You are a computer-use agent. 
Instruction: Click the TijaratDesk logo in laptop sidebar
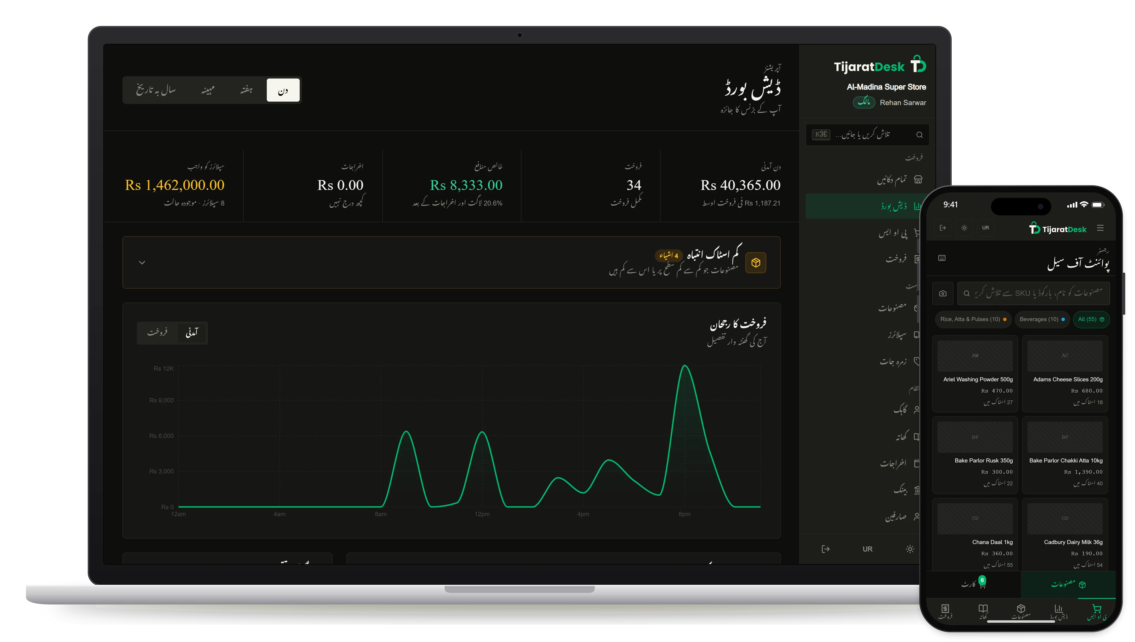(x=880, y=65)
